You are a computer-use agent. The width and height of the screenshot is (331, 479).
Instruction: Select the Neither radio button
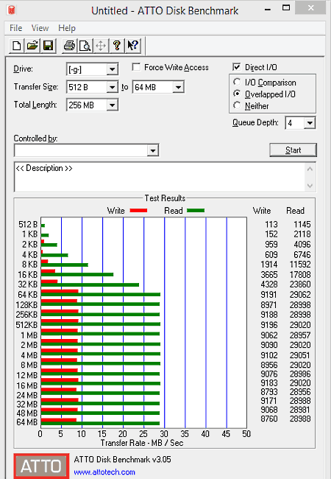point(237,105)
